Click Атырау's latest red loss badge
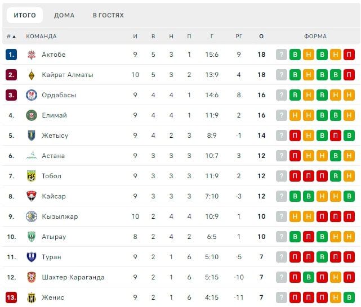Image resolution: width=361 pixels, height=307 pixels. (349, 237)
